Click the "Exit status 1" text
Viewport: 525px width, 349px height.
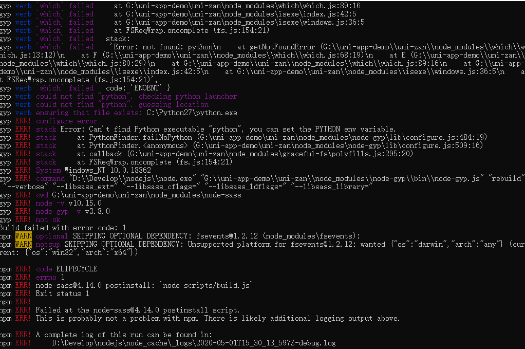click(x=62, y=293)
